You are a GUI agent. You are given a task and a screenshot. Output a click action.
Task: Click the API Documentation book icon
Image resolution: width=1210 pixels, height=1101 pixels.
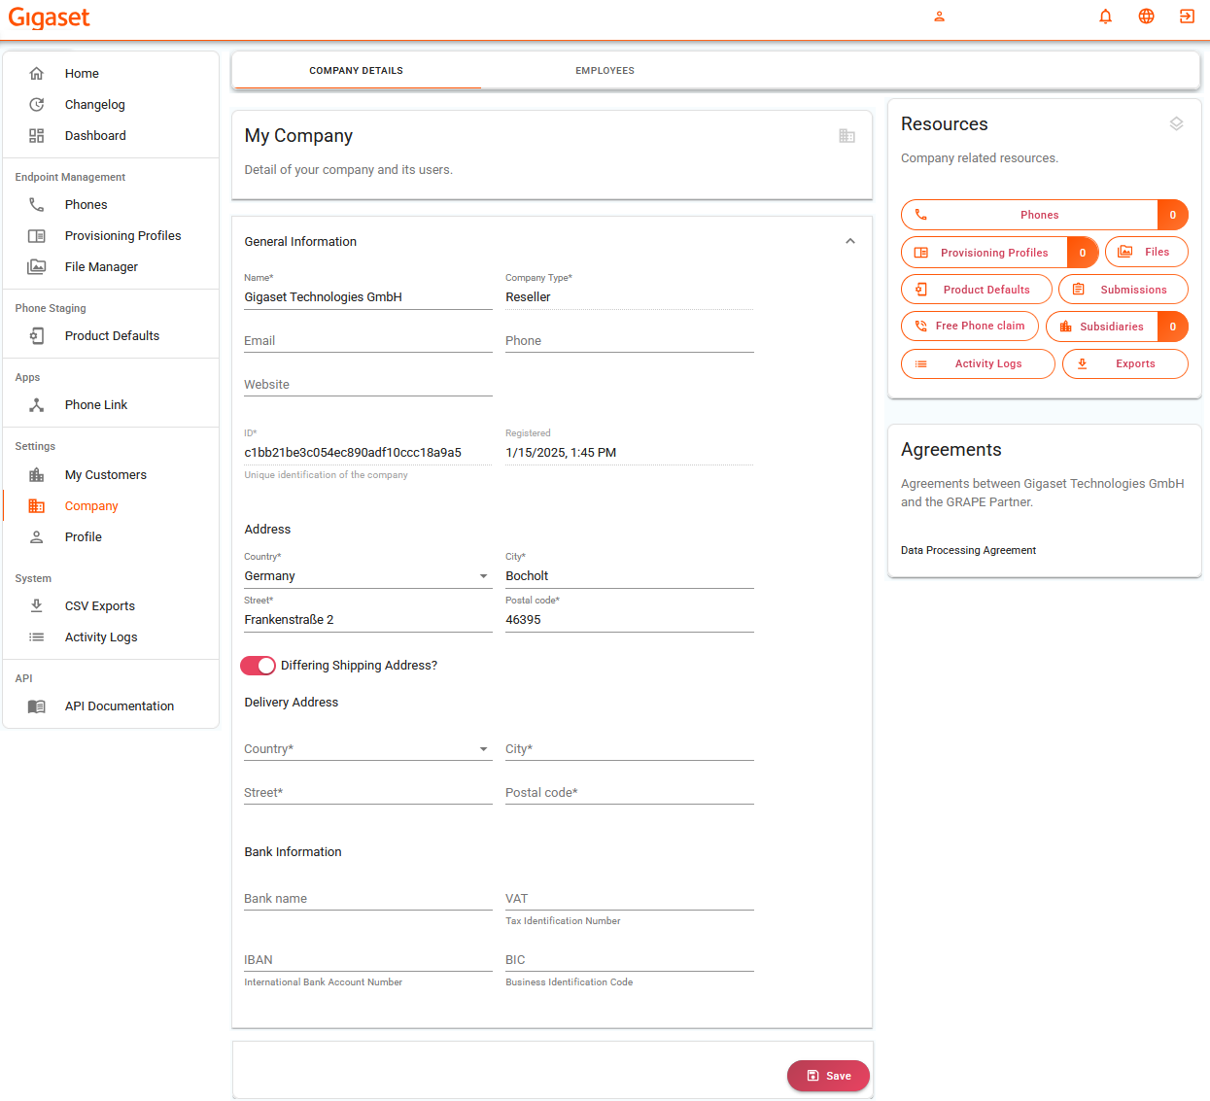pyautogui.click(x=36, y=706)
